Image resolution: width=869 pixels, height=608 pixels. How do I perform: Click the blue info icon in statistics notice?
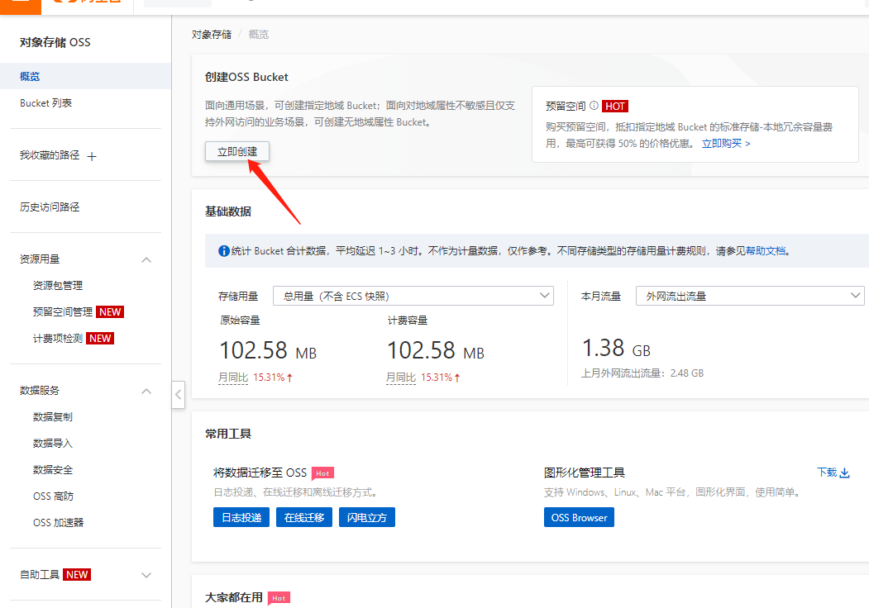[x=223, y=251]
